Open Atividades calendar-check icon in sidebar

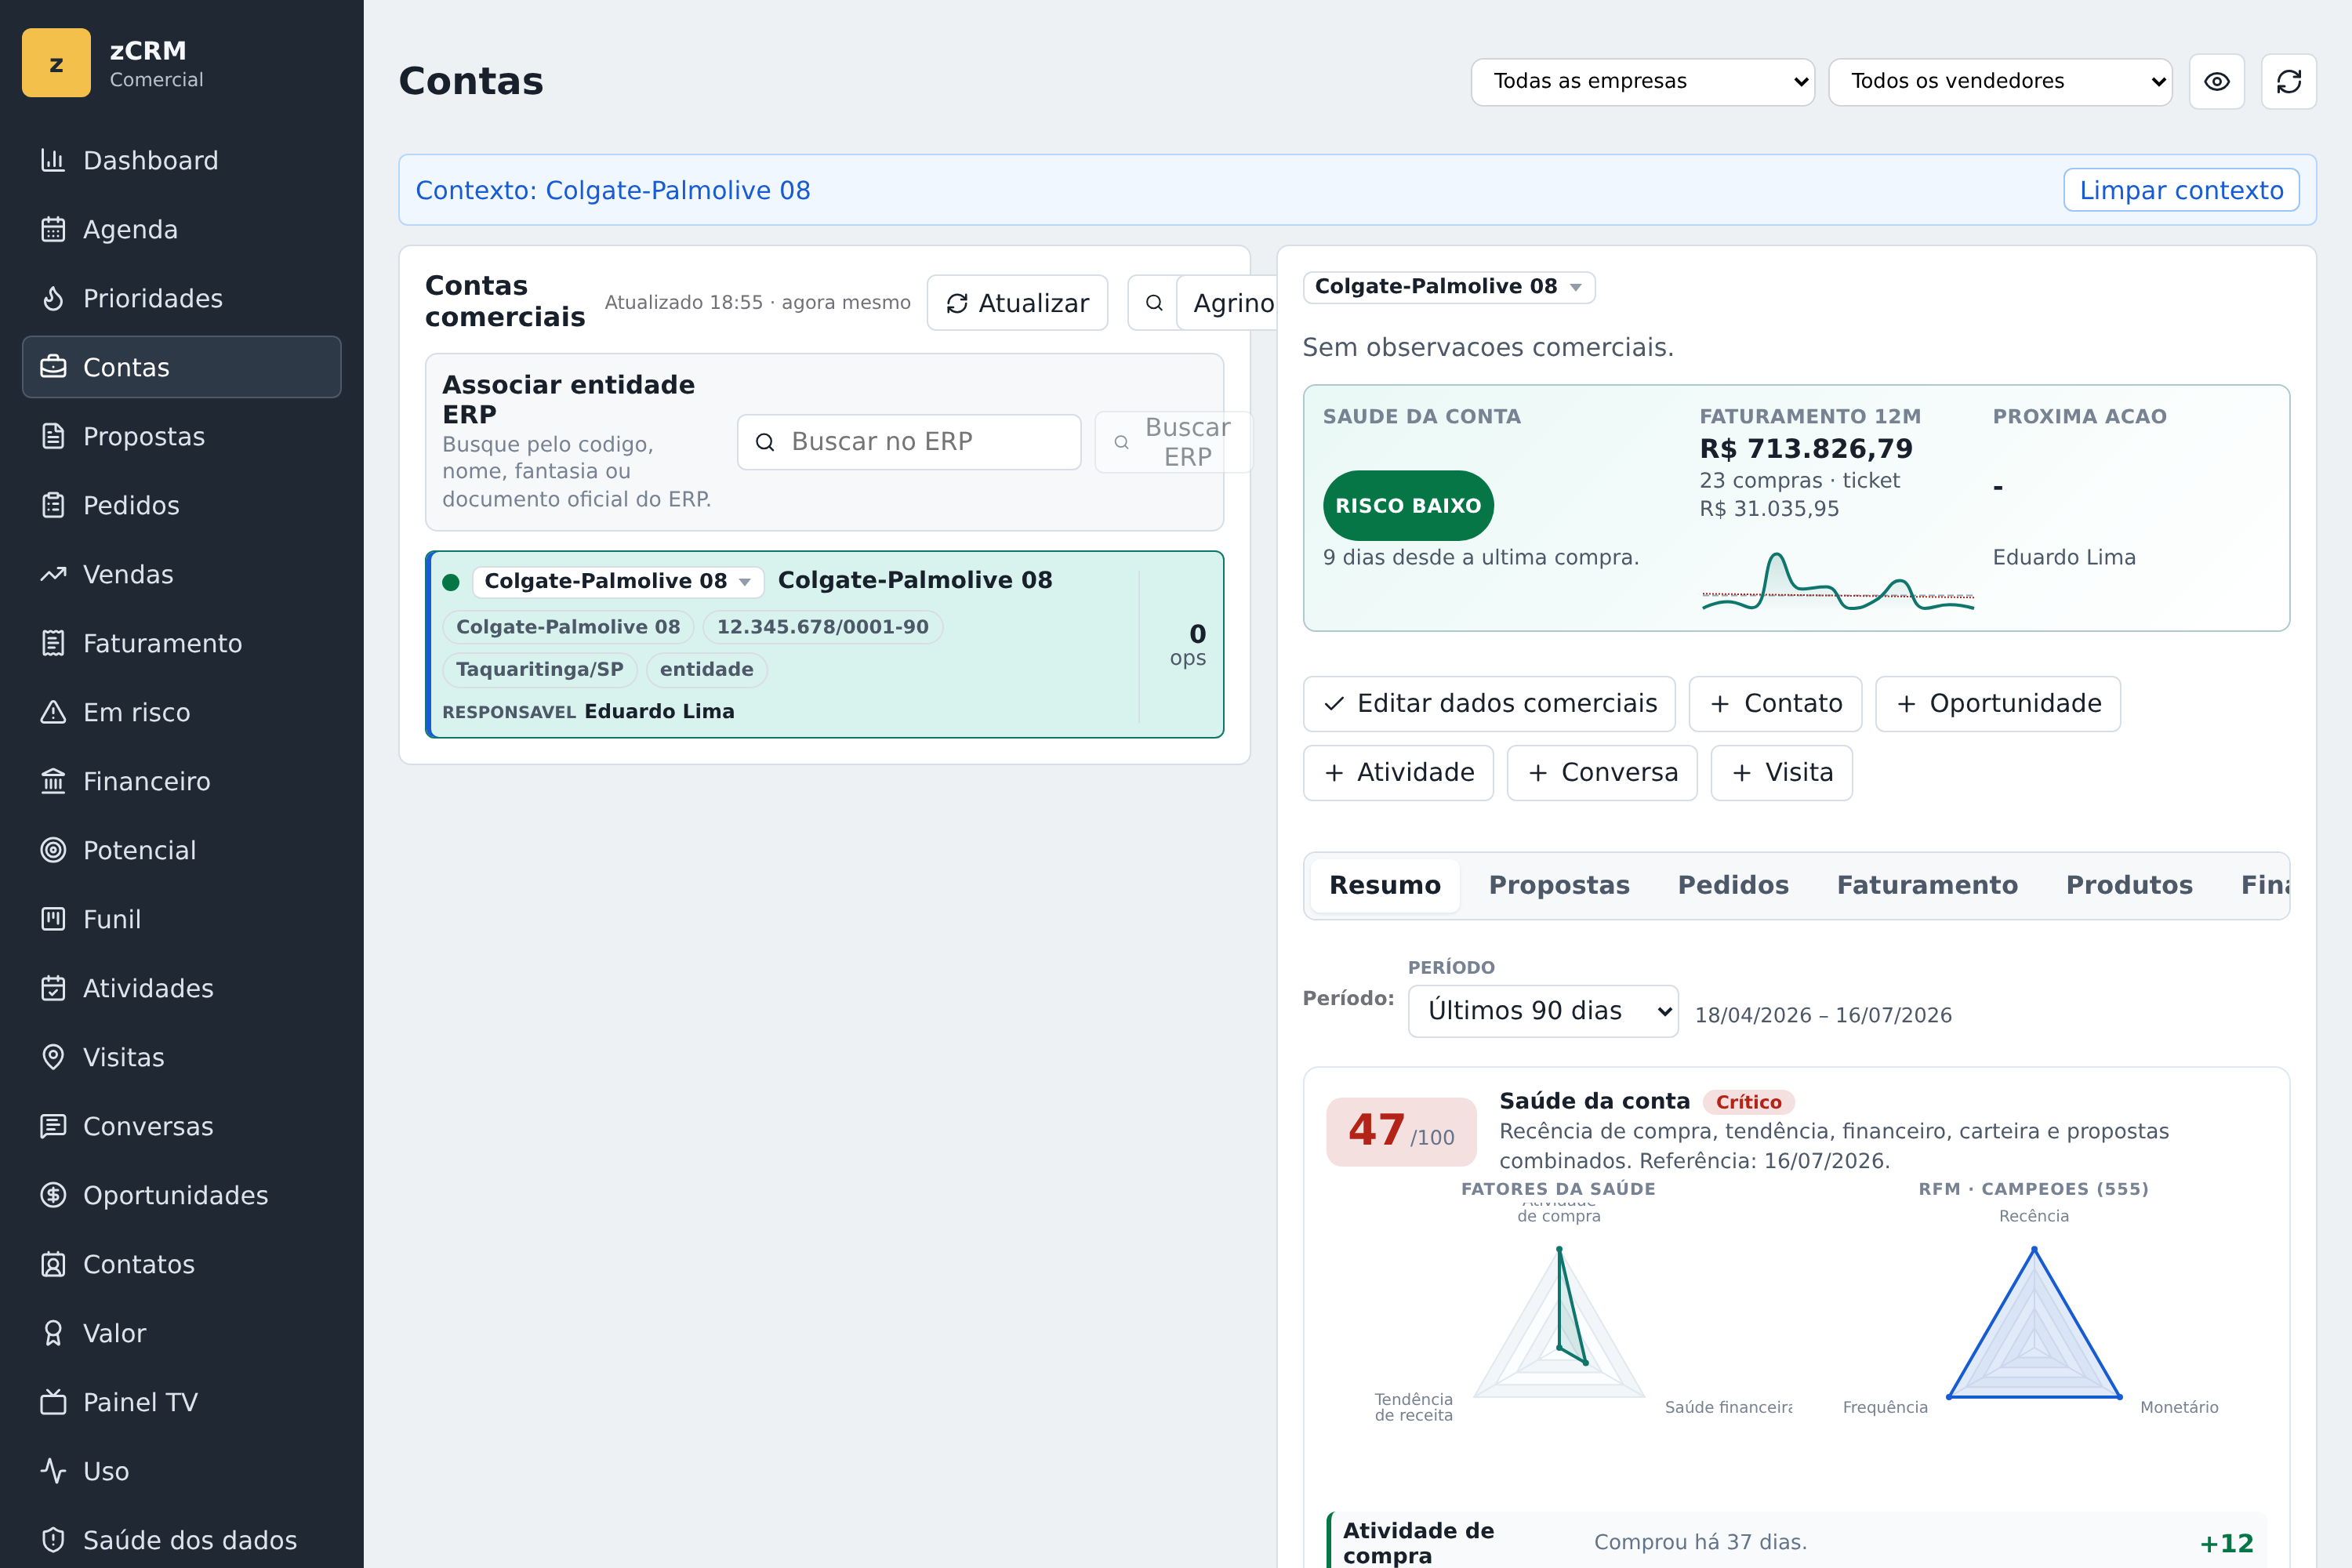[53, 988]
